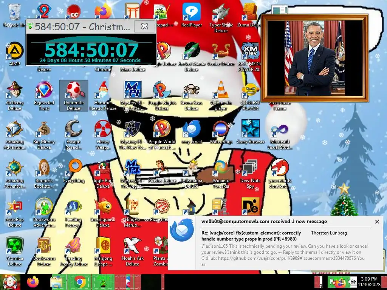The height and width of the screenshot is (290, 387).
Task: Launch Rocket Mania Deluxe icon
Action: coord(191,57)
